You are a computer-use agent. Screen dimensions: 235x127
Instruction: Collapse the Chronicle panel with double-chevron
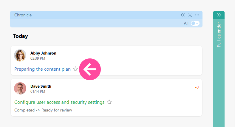coord(183,15)
